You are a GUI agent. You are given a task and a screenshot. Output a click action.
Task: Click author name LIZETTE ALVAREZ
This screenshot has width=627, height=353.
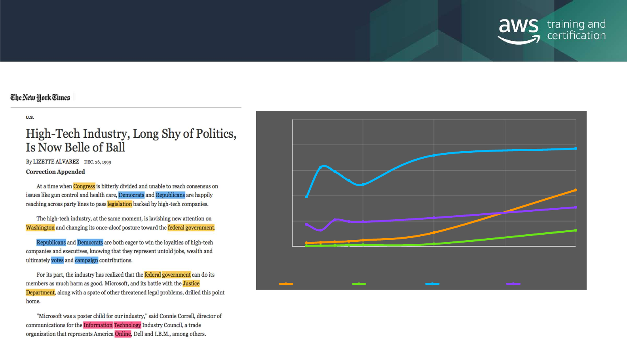(56, 162)
